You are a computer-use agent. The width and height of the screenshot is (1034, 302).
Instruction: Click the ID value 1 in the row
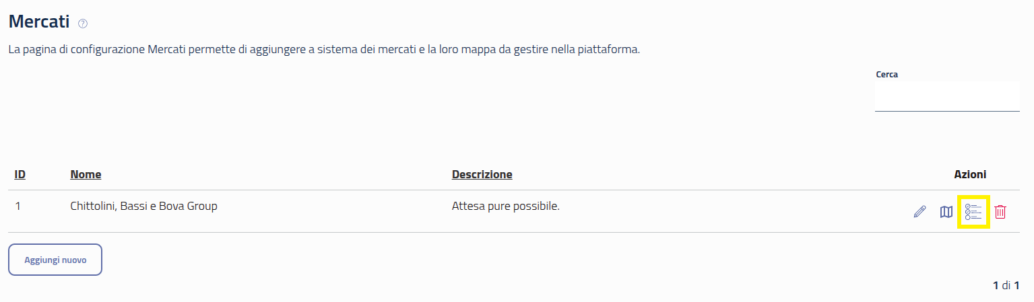18,206
